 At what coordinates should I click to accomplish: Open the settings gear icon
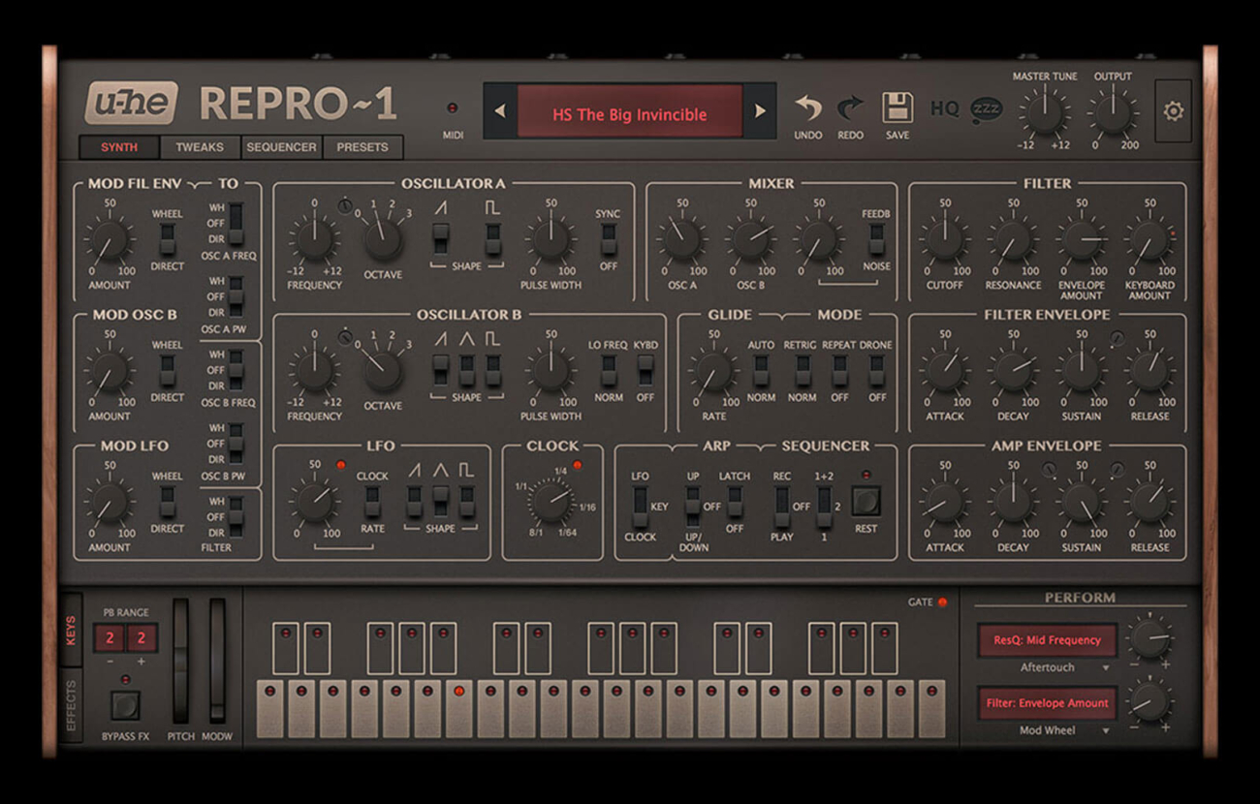coord(1173,111)
